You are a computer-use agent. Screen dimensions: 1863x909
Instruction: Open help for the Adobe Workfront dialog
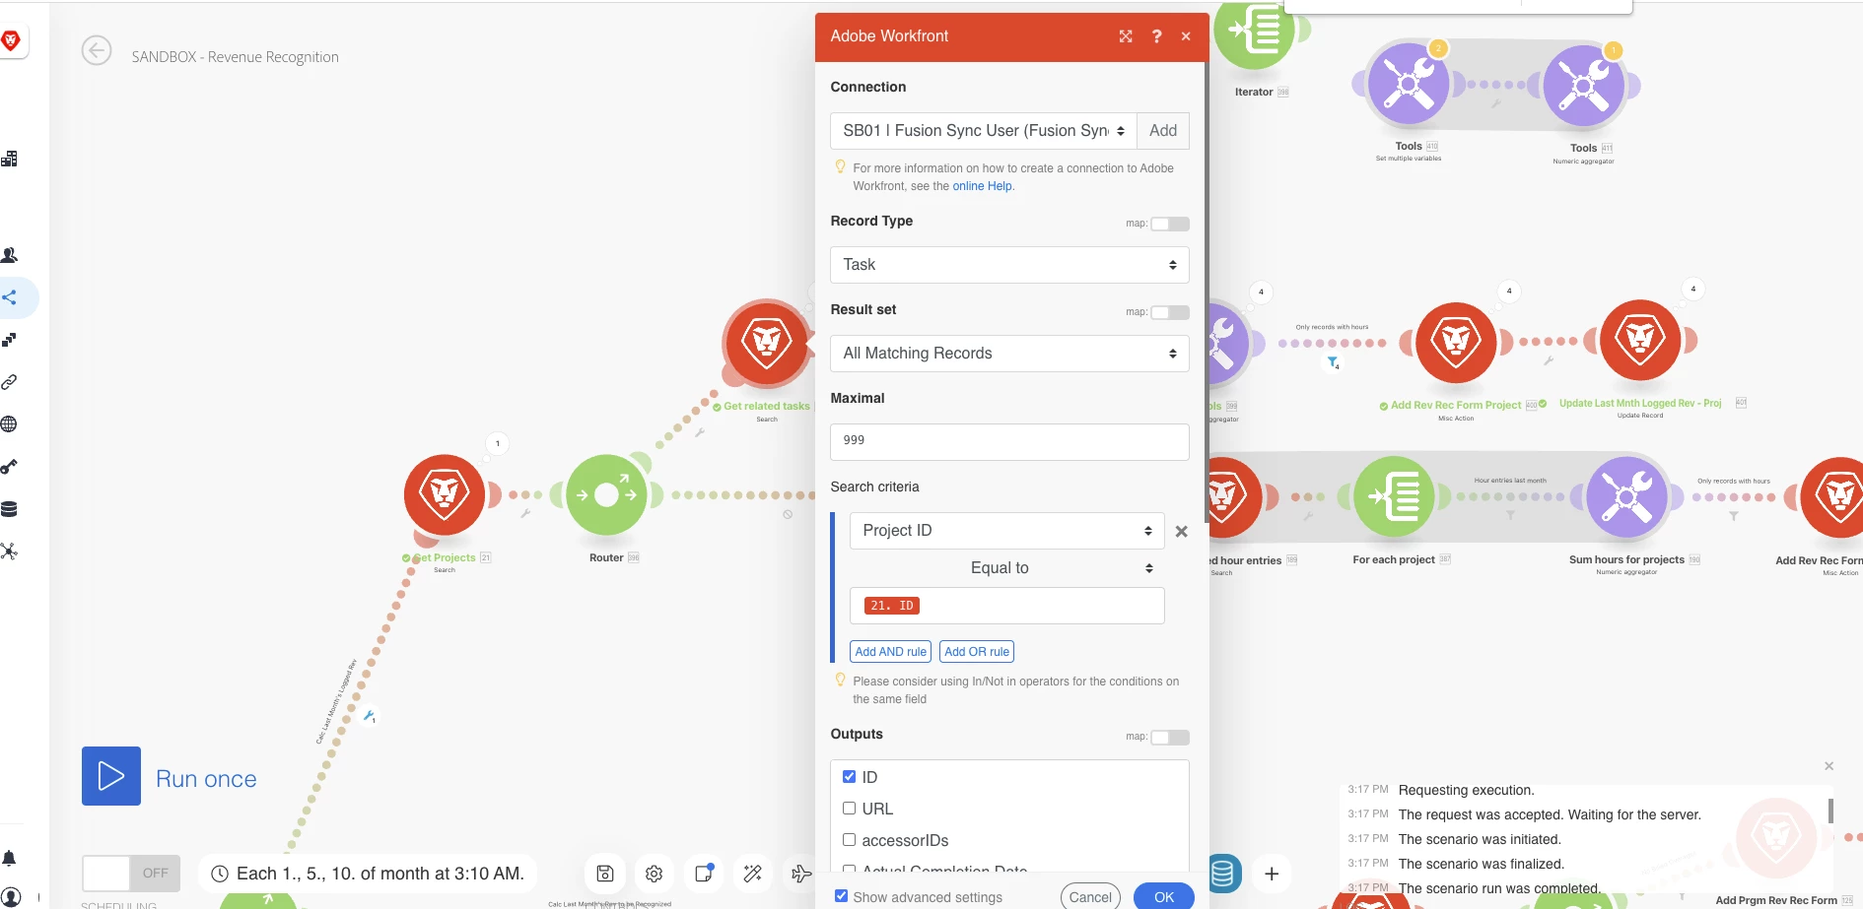coord(1156,36)
